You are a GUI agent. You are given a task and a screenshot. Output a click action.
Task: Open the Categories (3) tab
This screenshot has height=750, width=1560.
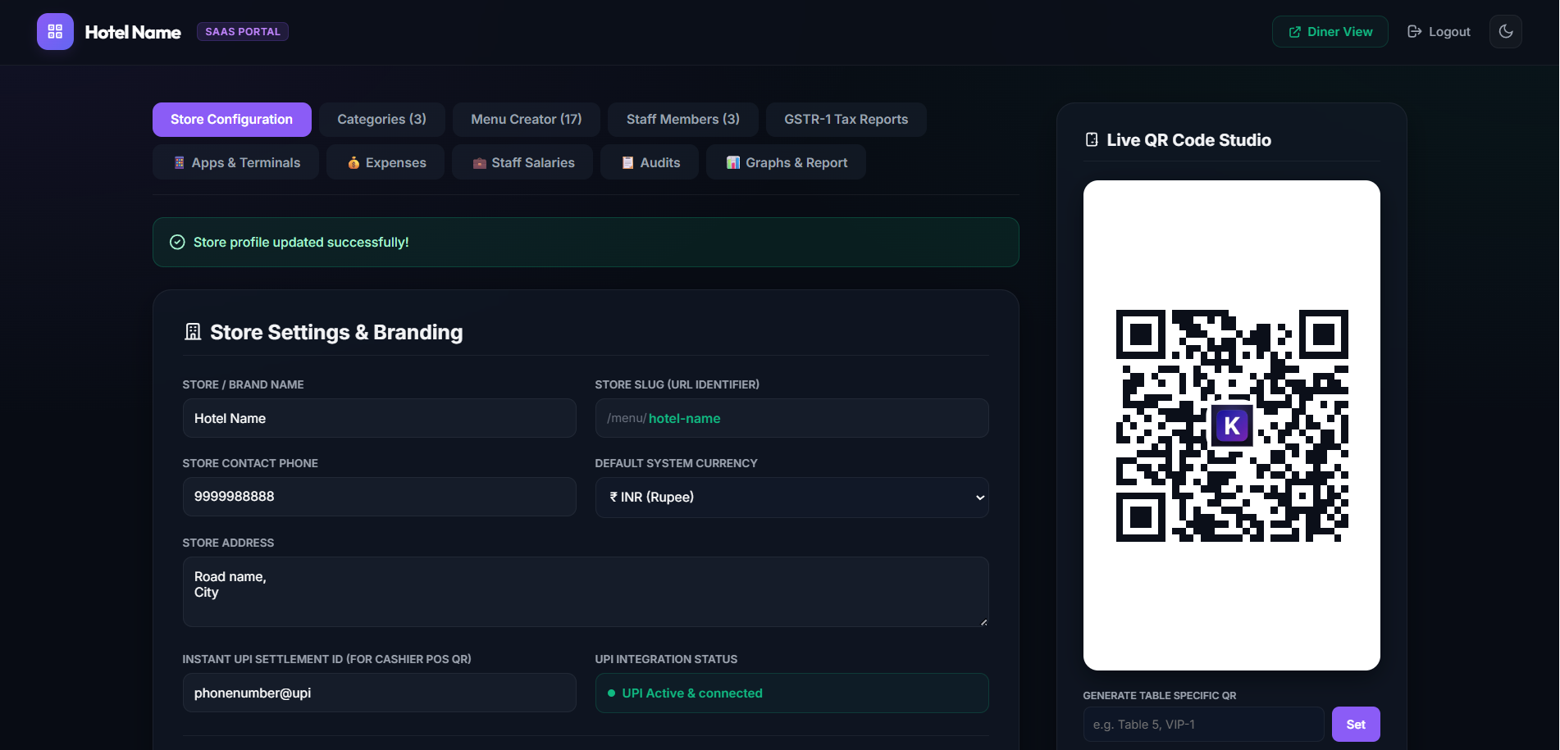coord(382,120)
